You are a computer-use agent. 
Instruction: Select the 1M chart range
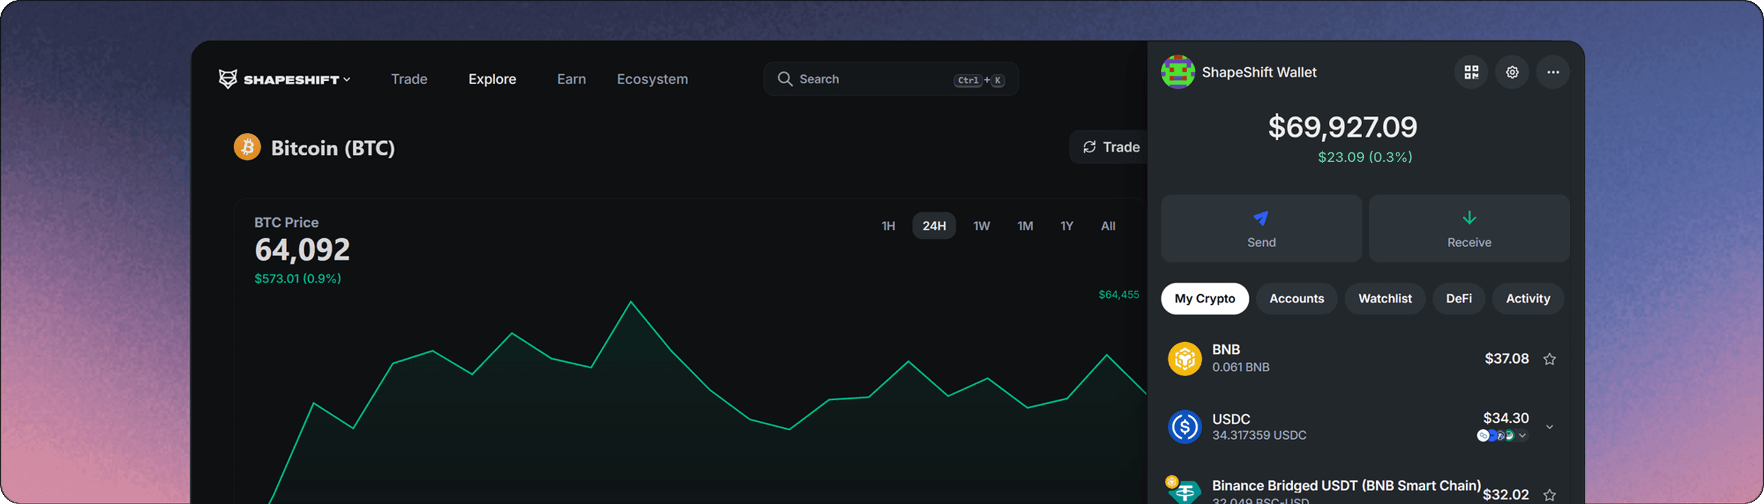coord(1024,226)
